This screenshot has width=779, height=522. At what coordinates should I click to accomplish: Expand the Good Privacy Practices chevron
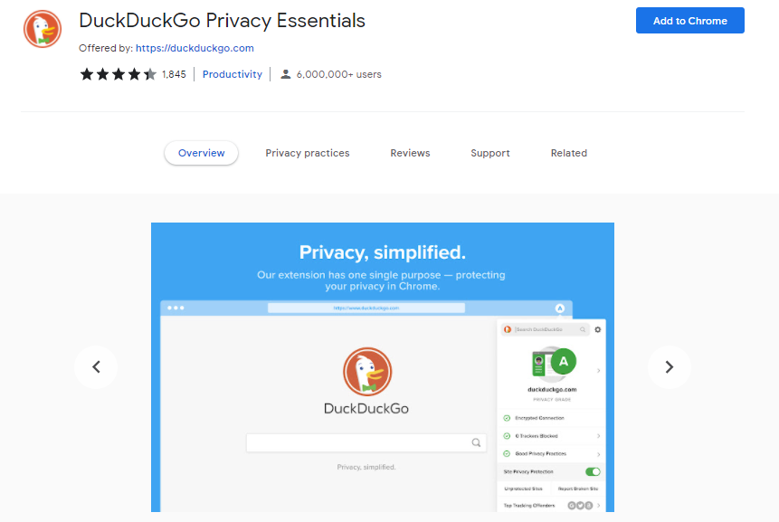click(599, 453)
